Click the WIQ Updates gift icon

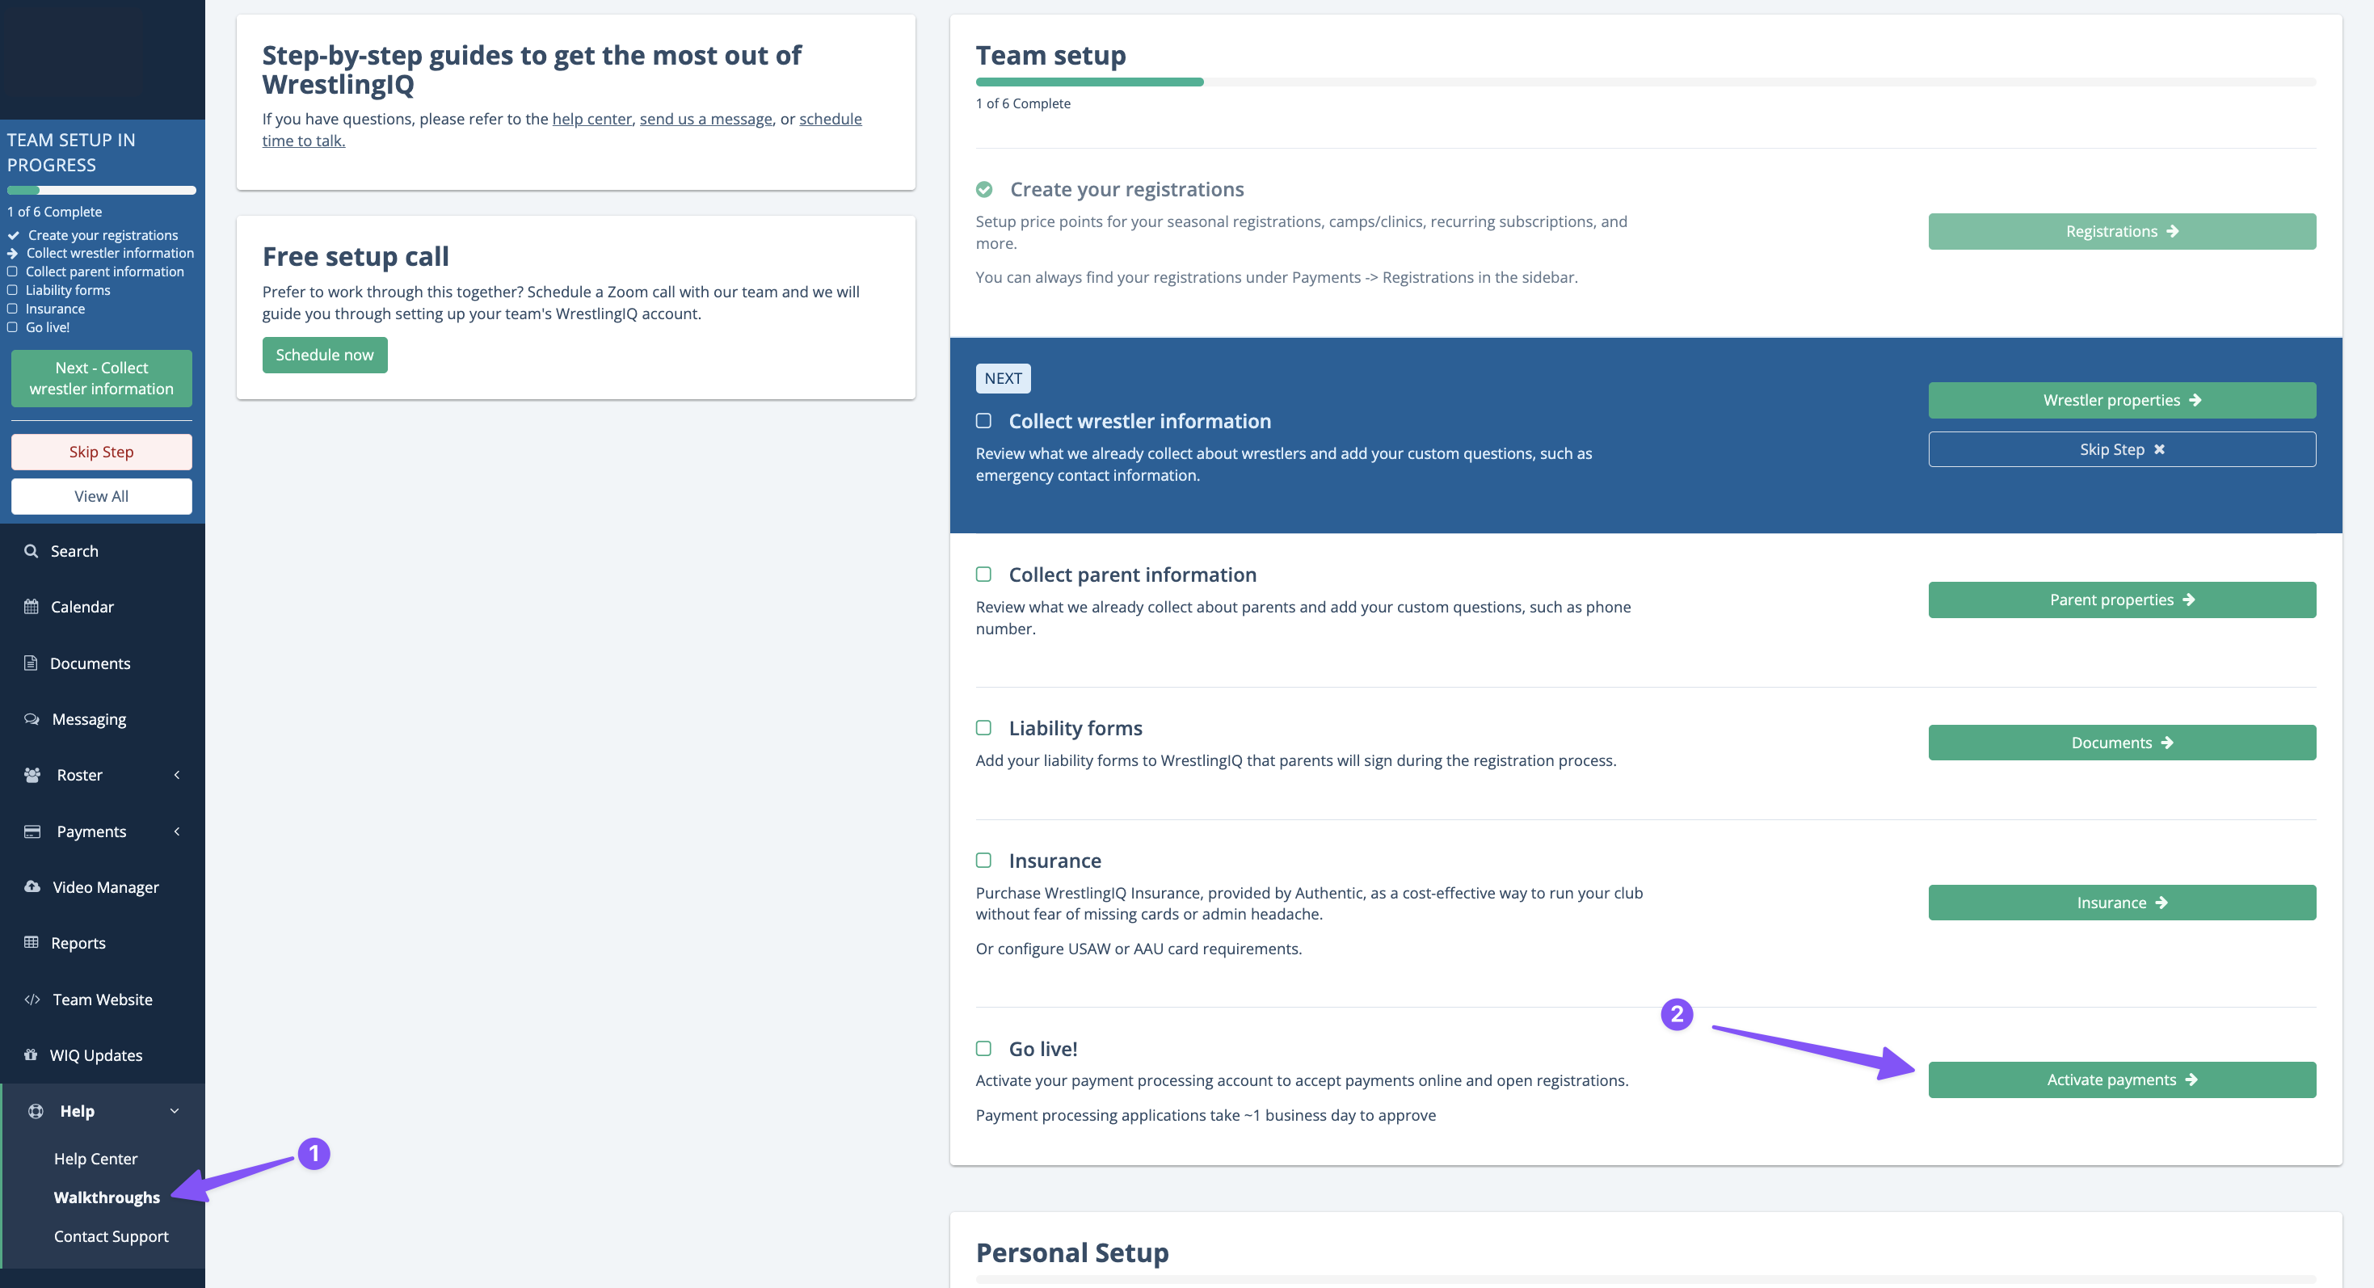click(x=31, y=1055)
